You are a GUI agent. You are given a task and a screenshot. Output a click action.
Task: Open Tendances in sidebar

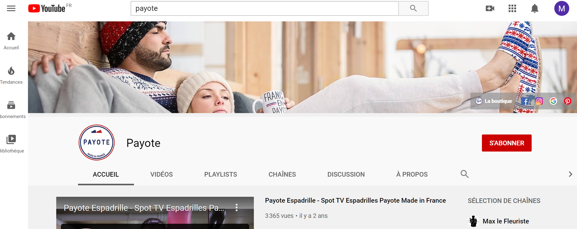tap(11, 75)
